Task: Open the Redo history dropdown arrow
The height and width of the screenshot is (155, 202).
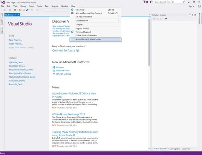Action: [x=40, y=10]
